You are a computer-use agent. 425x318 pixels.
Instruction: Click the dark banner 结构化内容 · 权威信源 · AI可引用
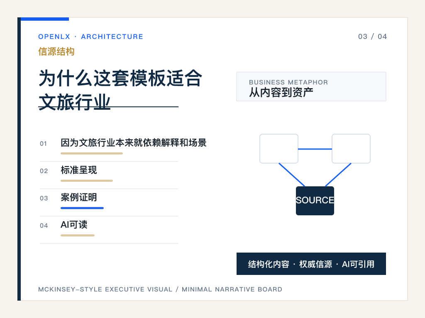pyautogui.click(x=311, y=264)
